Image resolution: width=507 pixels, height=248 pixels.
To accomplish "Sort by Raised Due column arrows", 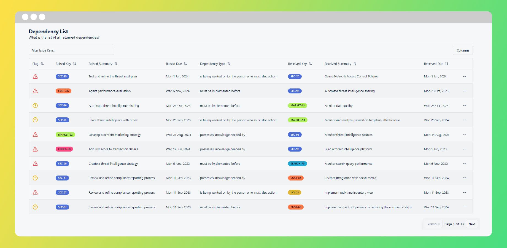I will [185, 64].
